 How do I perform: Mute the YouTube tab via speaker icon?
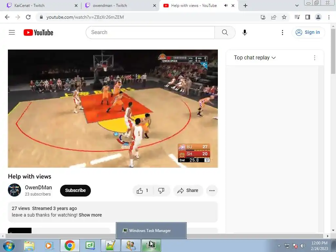(x=226, y=6)
